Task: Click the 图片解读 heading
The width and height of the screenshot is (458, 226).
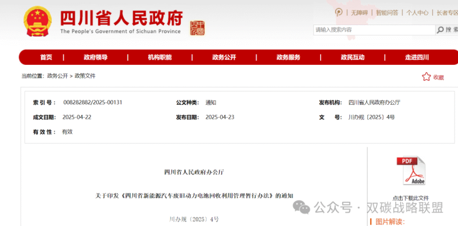Action: coord(390,222)
